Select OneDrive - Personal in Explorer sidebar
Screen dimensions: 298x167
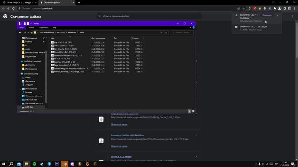click(32, 61)
